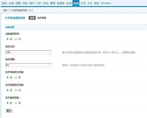Open the 成员管理 sub-tab
Image resolution: width=147 pixels, height=118 pixels.
42,18
